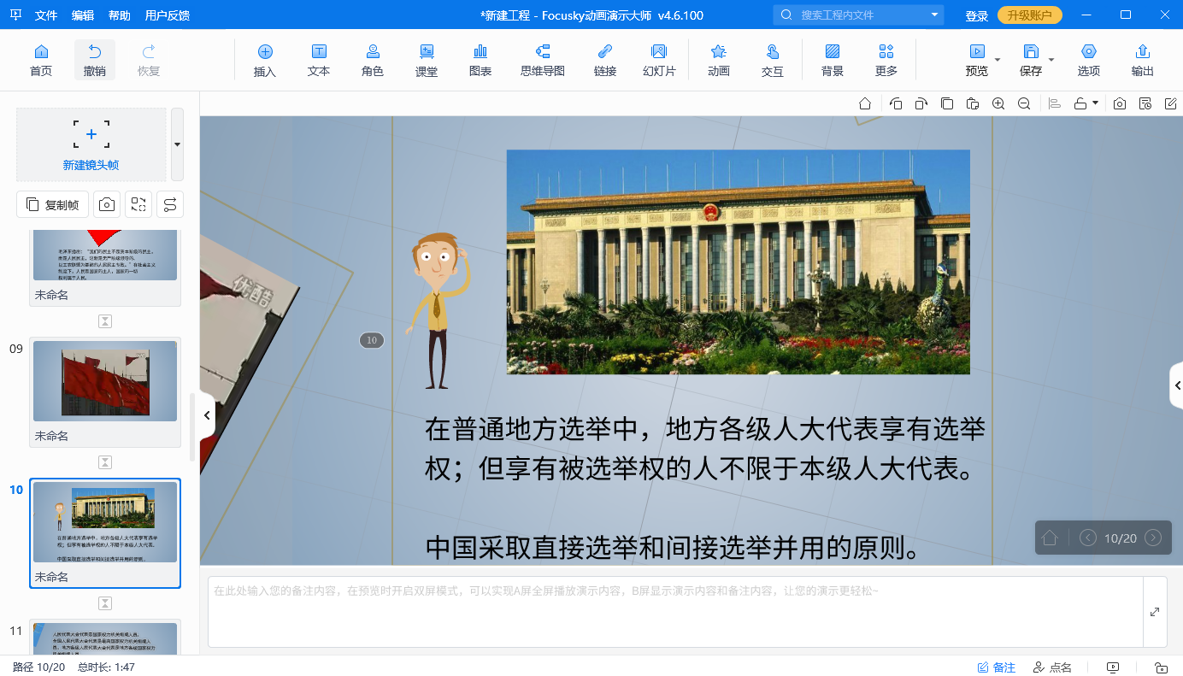This screenshot has height=676, width=1183.
Task: Open the 编辑 menu
Action: [x=83, y=15]
